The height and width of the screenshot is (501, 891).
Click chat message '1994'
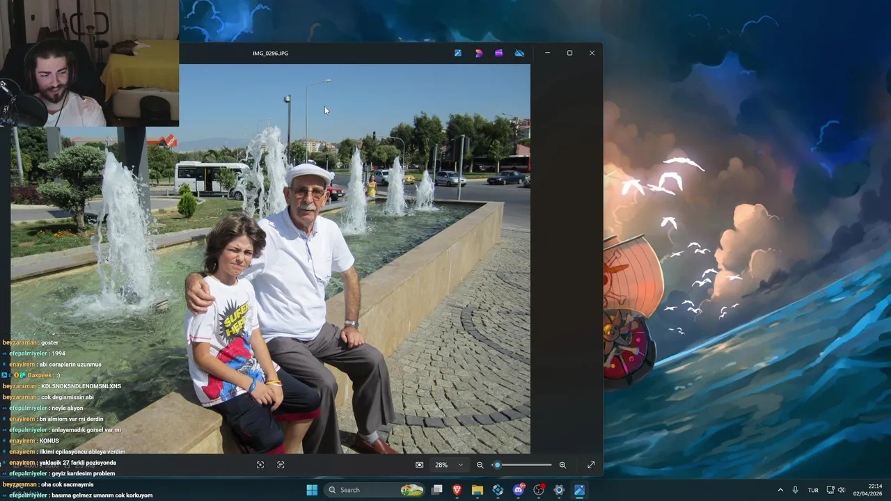click(x=58, y=353)
